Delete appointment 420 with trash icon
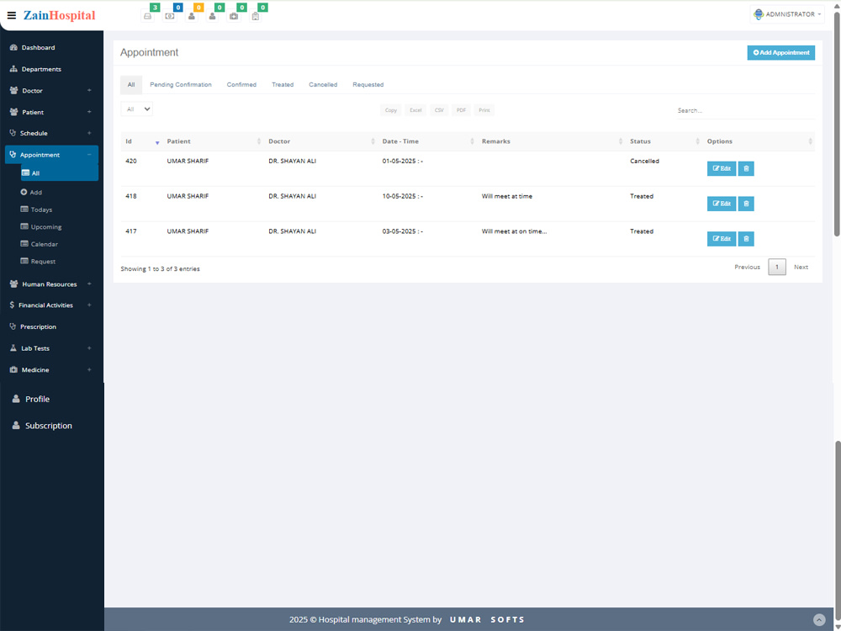841x631 pixels. coord(746,168)
